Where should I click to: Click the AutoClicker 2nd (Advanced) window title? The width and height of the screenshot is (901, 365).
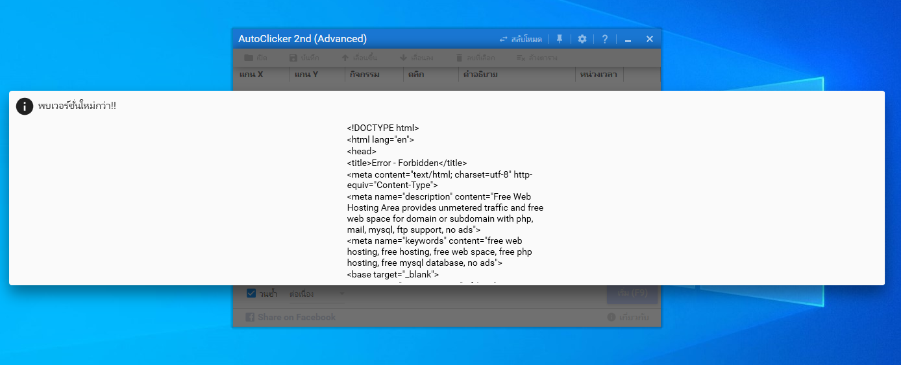pos(302,39)
